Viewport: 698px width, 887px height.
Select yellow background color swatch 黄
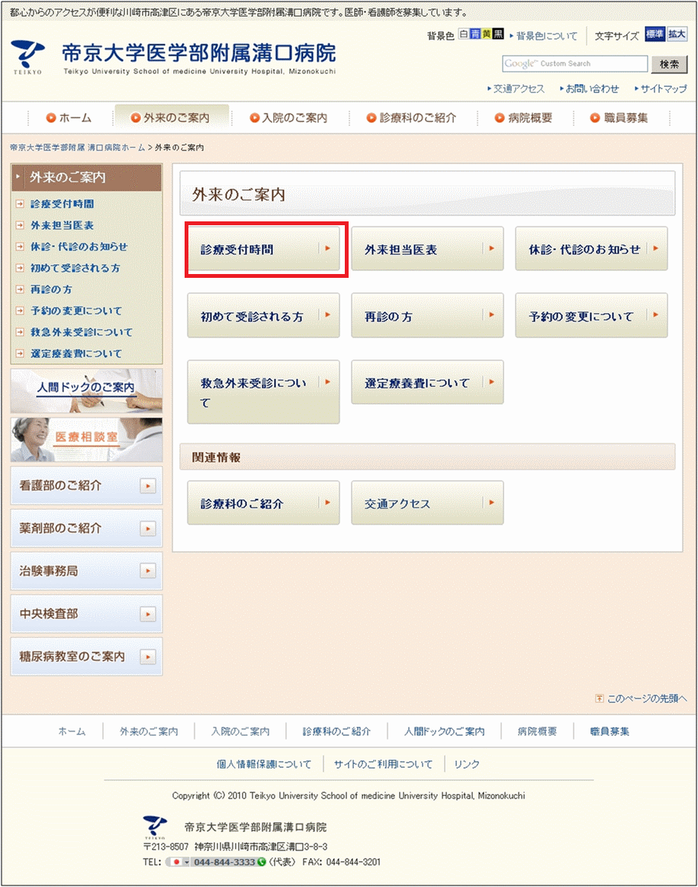click(x=486, y=34)
